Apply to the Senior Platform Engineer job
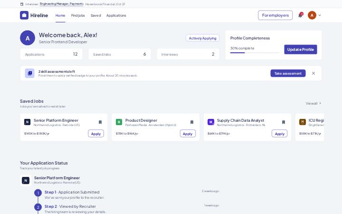The height and width of the screenshot is (214, 342). [96, 134]
